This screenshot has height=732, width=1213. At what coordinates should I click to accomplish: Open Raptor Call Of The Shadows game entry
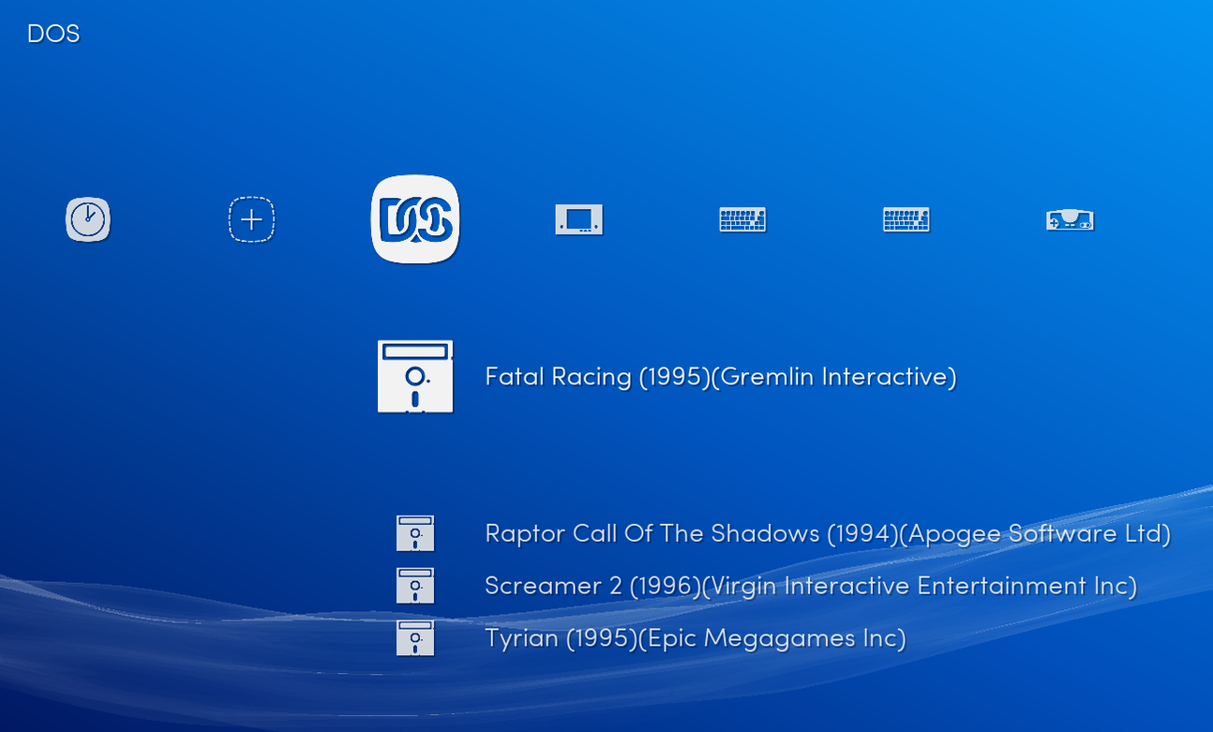(x=827, y=532)
